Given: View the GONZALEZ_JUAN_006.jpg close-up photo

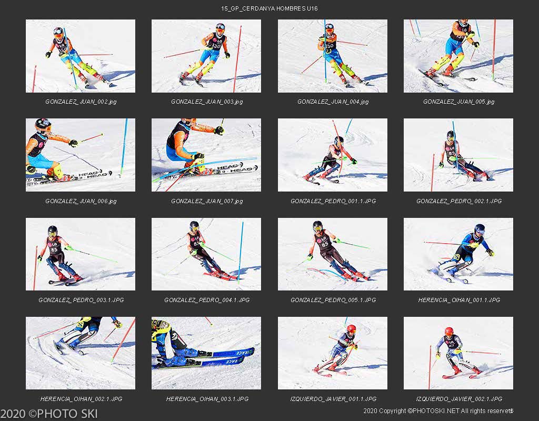Looking at the screenshot, I should 81,155.
